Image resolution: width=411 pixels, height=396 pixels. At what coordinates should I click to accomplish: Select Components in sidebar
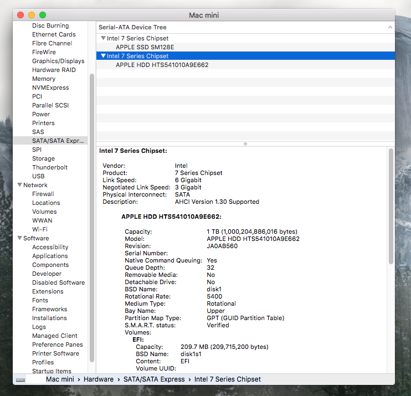point(50,265)
